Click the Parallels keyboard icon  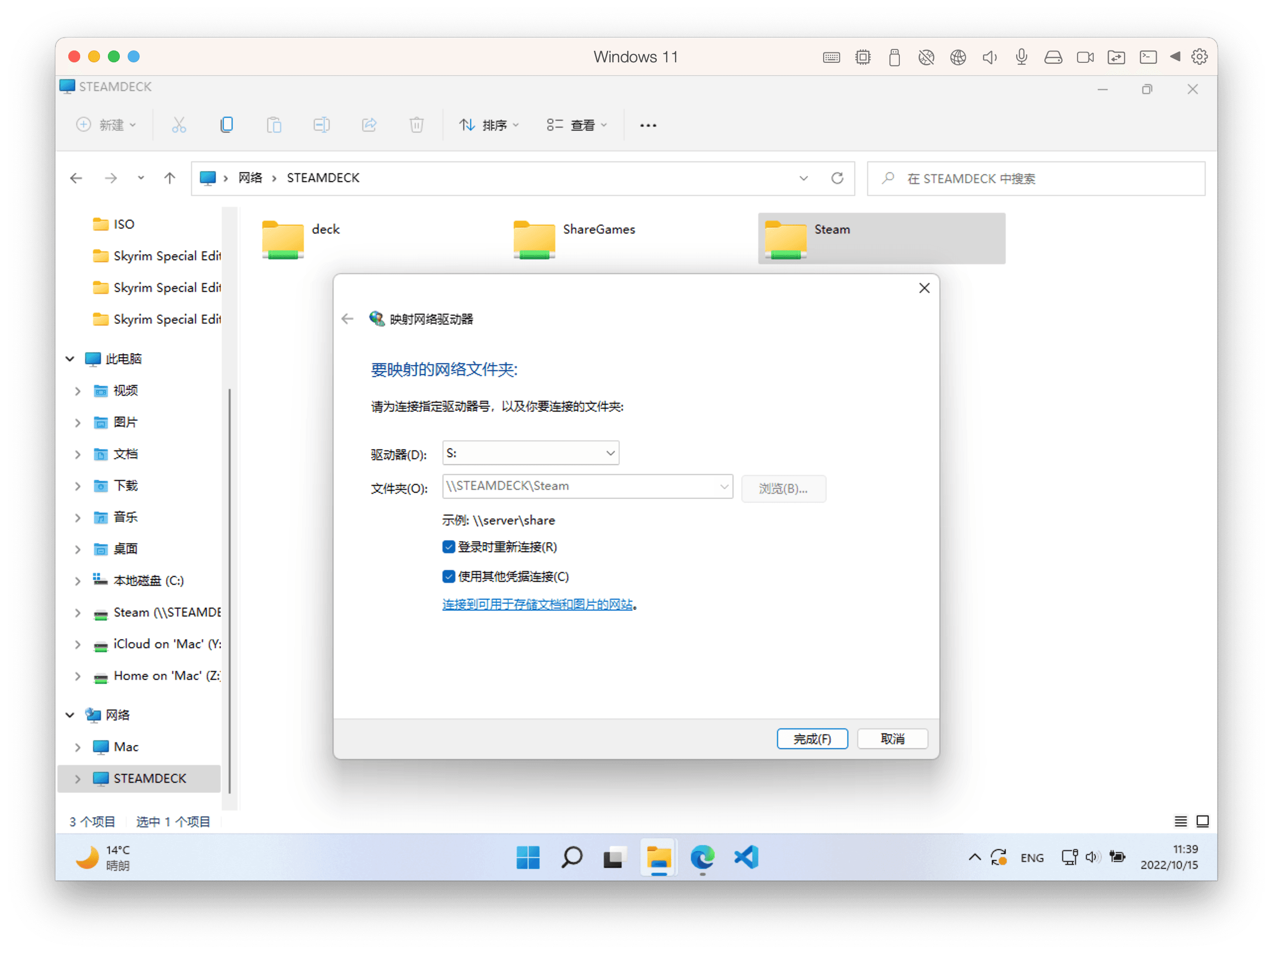[831, 57]
